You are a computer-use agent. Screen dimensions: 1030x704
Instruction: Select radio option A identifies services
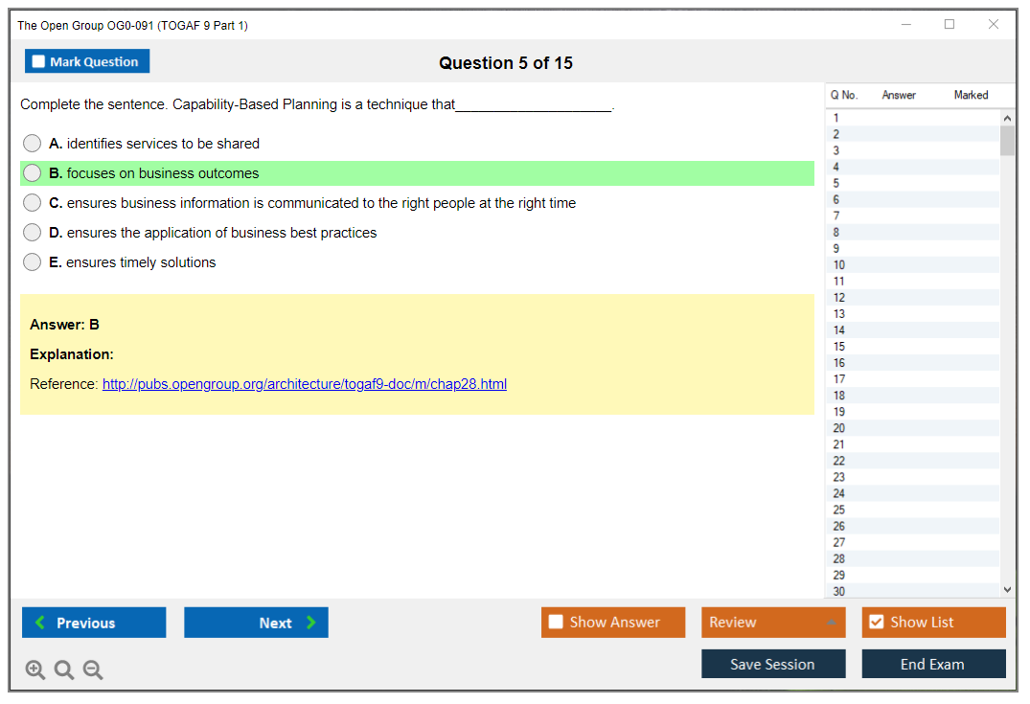(33, 144)
